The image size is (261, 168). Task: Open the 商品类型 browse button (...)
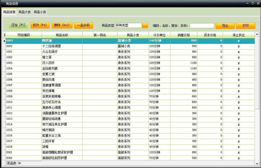(145, 25)
